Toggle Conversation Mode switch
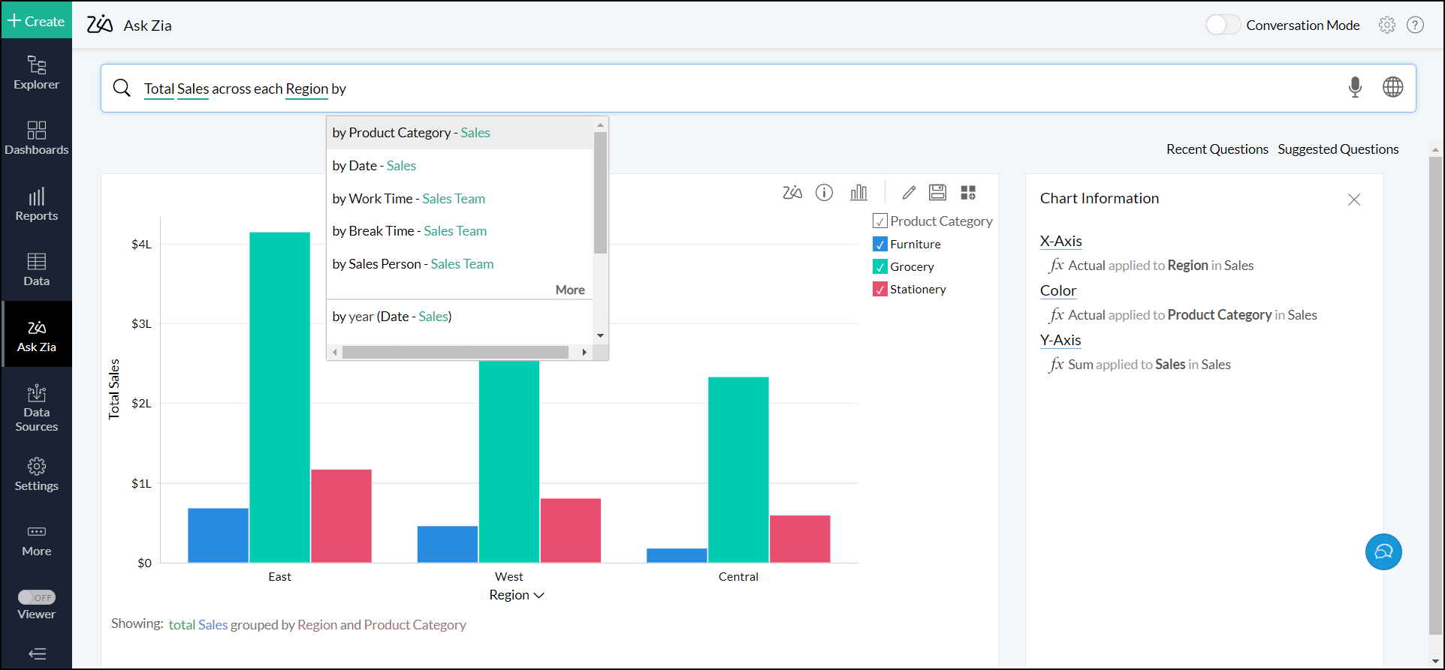Image resolution: width=1445 pixels, height=670 pixels. pos(1223,25)
